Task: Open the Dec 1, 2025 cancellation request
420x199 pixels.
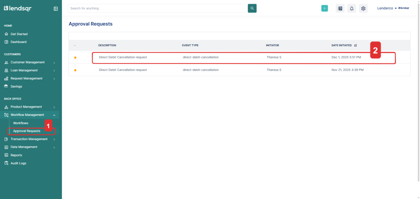Action: click(123, 57)
